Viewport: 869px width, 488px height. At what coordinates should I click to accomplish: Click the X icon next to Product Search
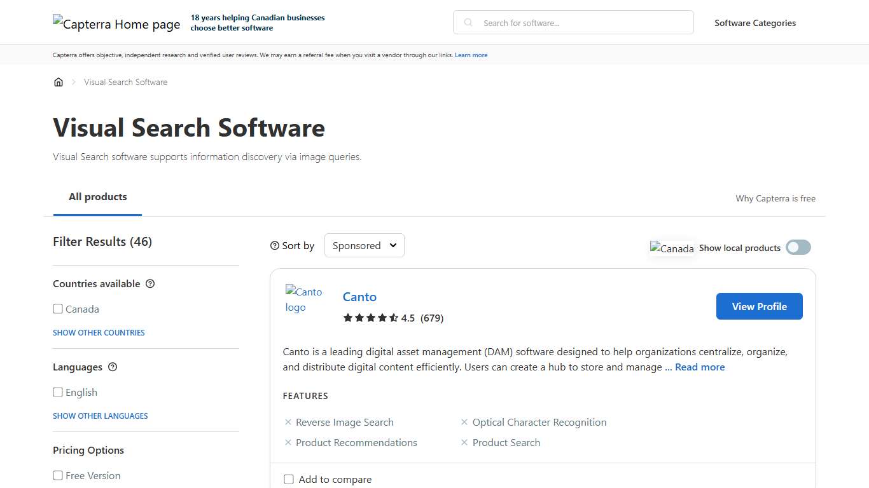464,442
